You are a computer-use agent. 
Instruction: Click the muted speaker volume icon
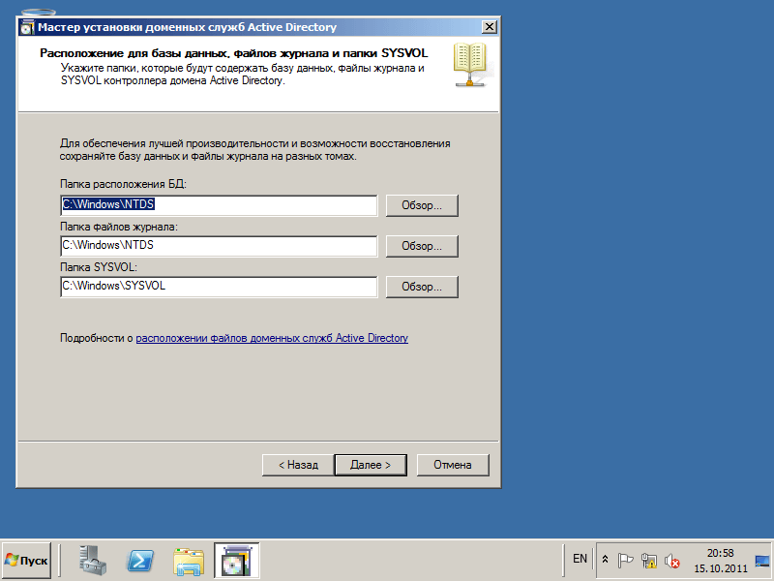(x=671, y=561)
